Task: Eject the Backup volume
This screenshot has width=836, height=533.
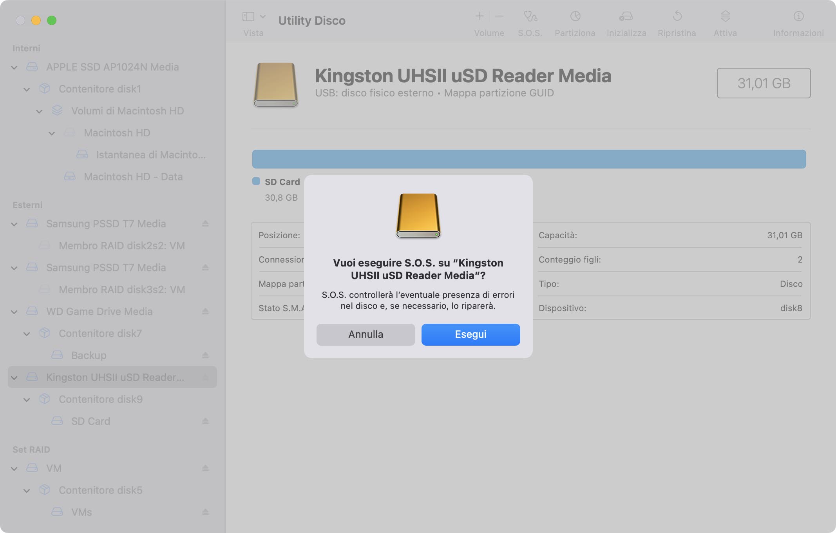Action: pos(205,355)
